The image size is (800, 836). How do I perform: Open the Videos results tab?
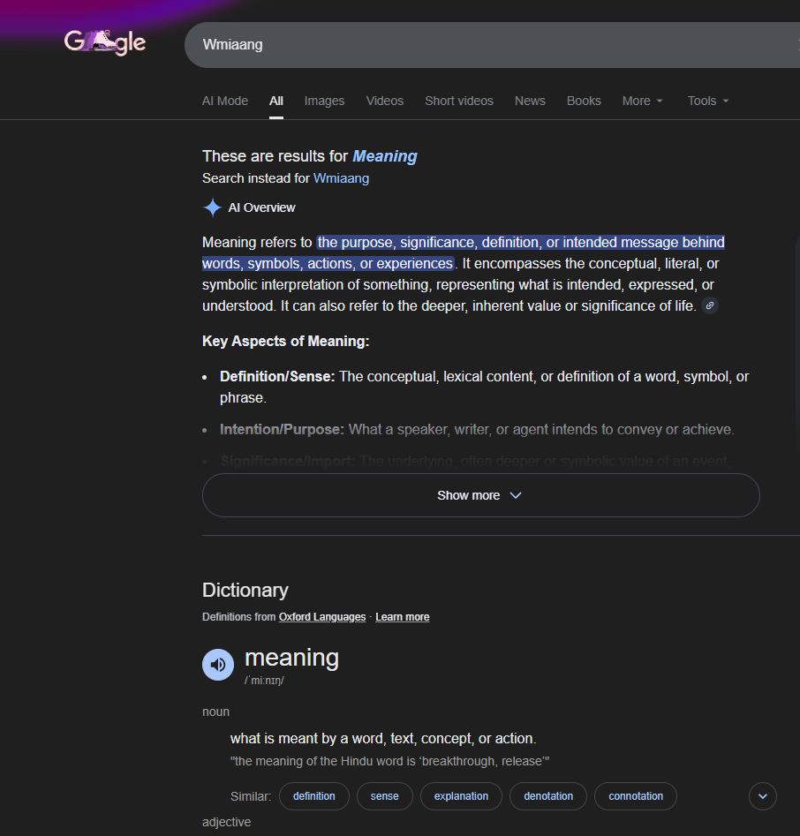click(384, 101)
